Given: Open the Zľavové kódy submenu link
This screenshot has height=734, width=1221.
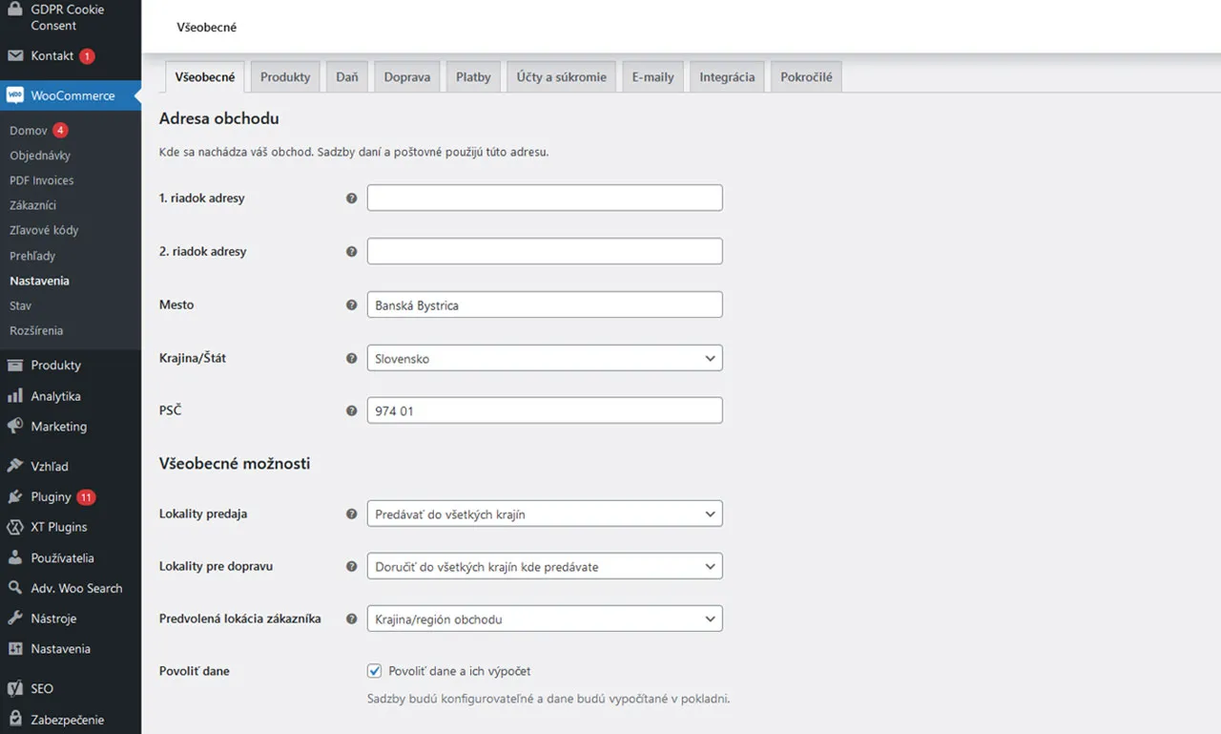Looking at the screenshot, I should pos(44,230).
